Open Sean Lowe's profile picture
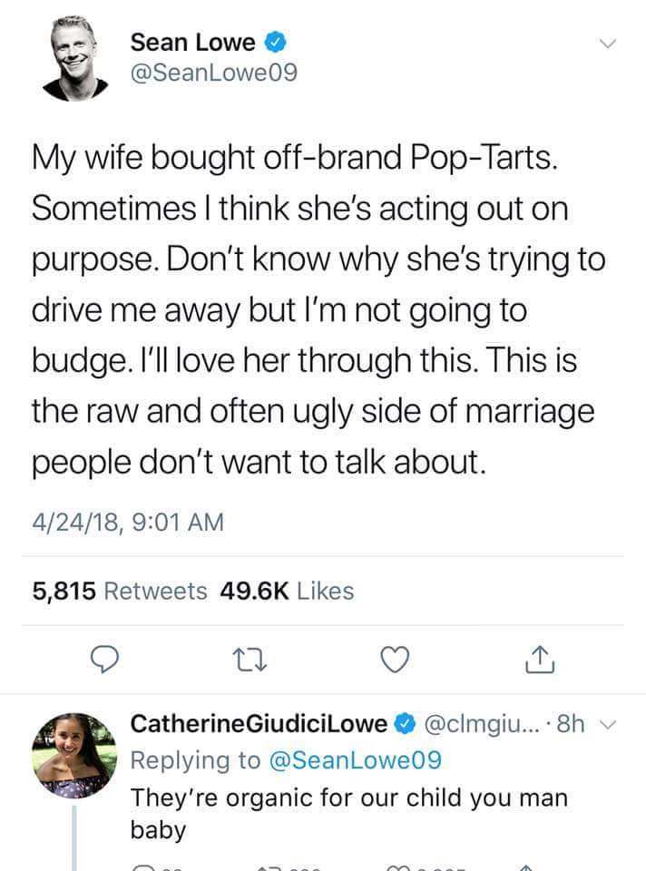Screen dimensions: 646x871 point(75,57)
